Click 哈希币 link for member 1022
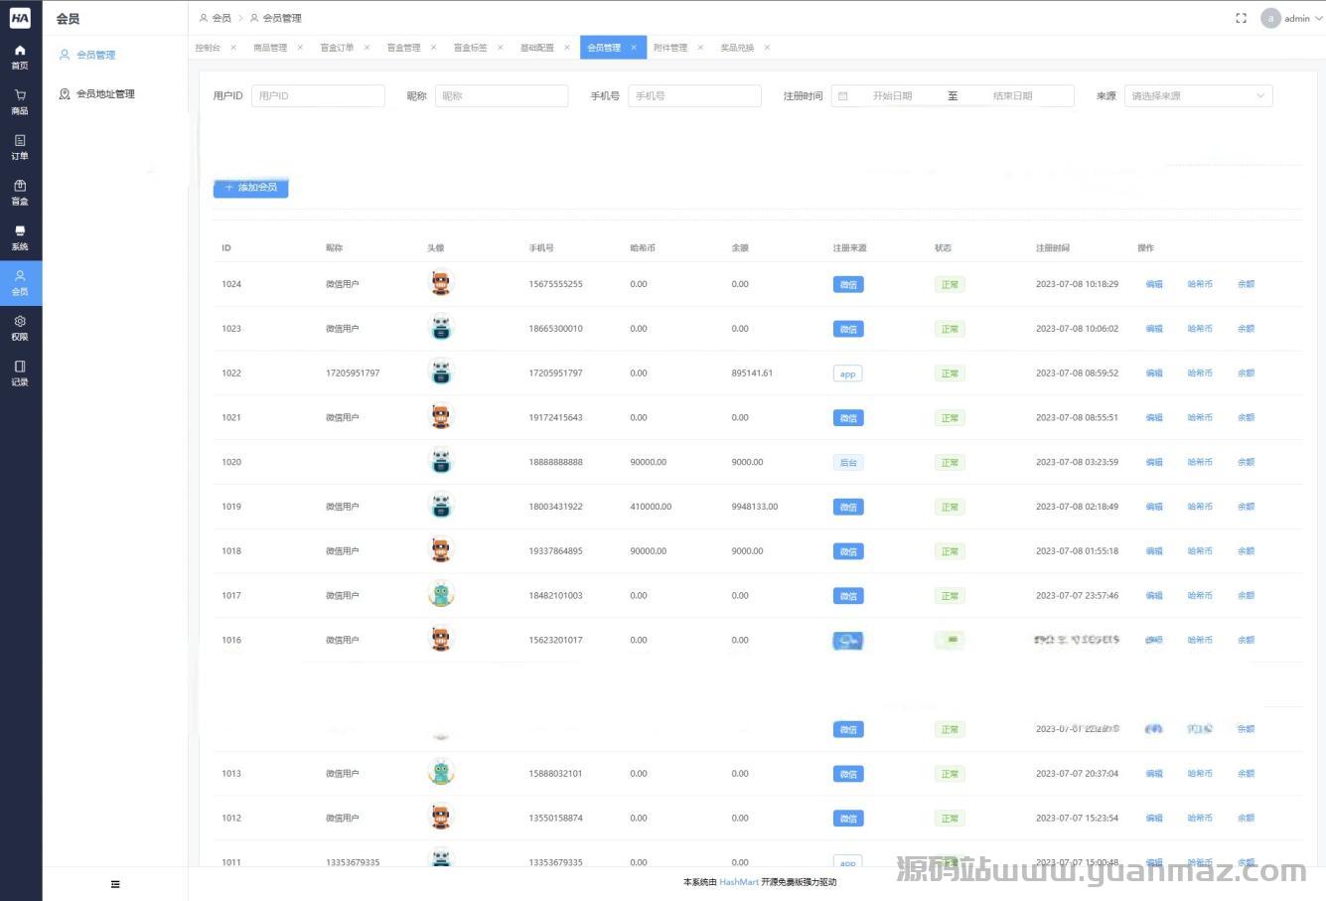1326x901 pixels. coord(1199,374)
